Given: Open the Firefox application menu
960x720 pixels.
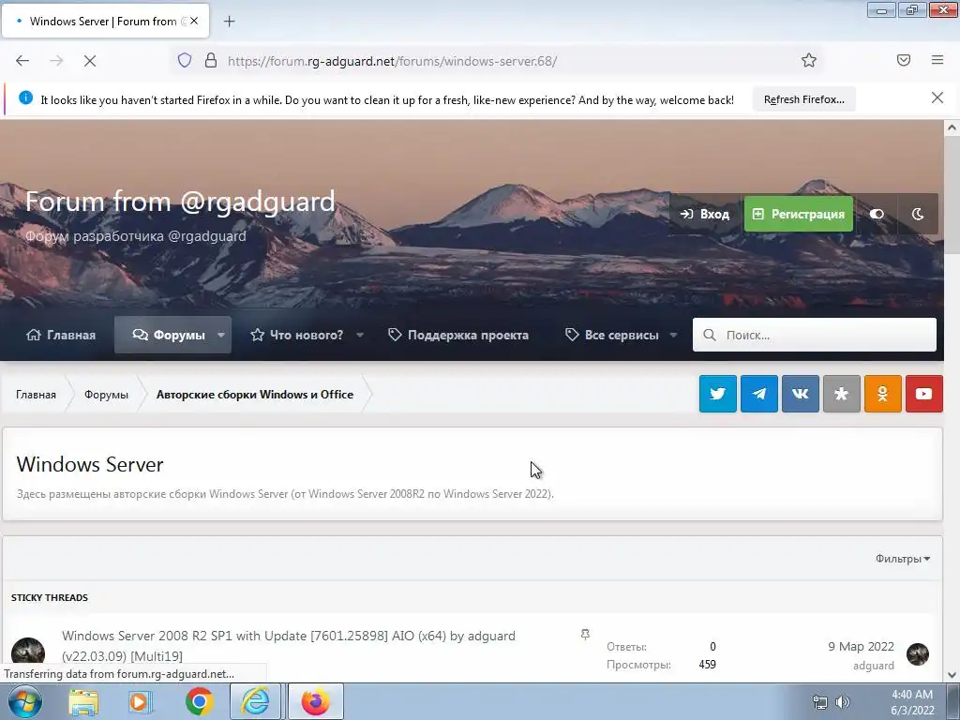Looking at the screenshot, I should [x=937, y=60].
